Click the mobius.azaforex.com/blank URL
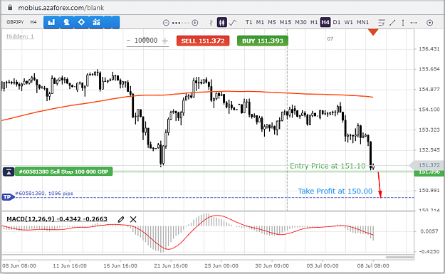This screenshot has width=445, height=274. [x=61, y=8]
